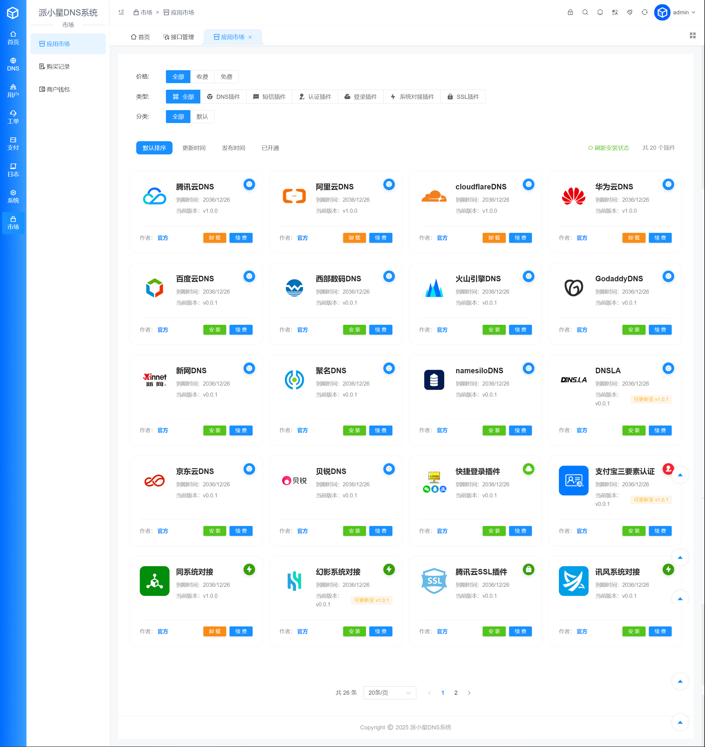Viewport: 705px width, 747px height.
Task: Click the tab grid icon at right
Action: (693, 35)
